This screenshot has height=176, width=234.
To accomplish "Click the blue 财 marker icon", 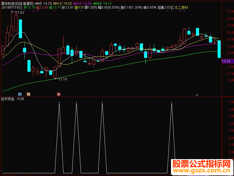I will click(x=20, y=94).
